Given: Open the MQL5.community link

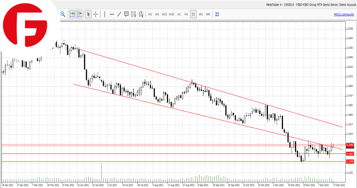Looking at the screenshot, I should [343, 14].
